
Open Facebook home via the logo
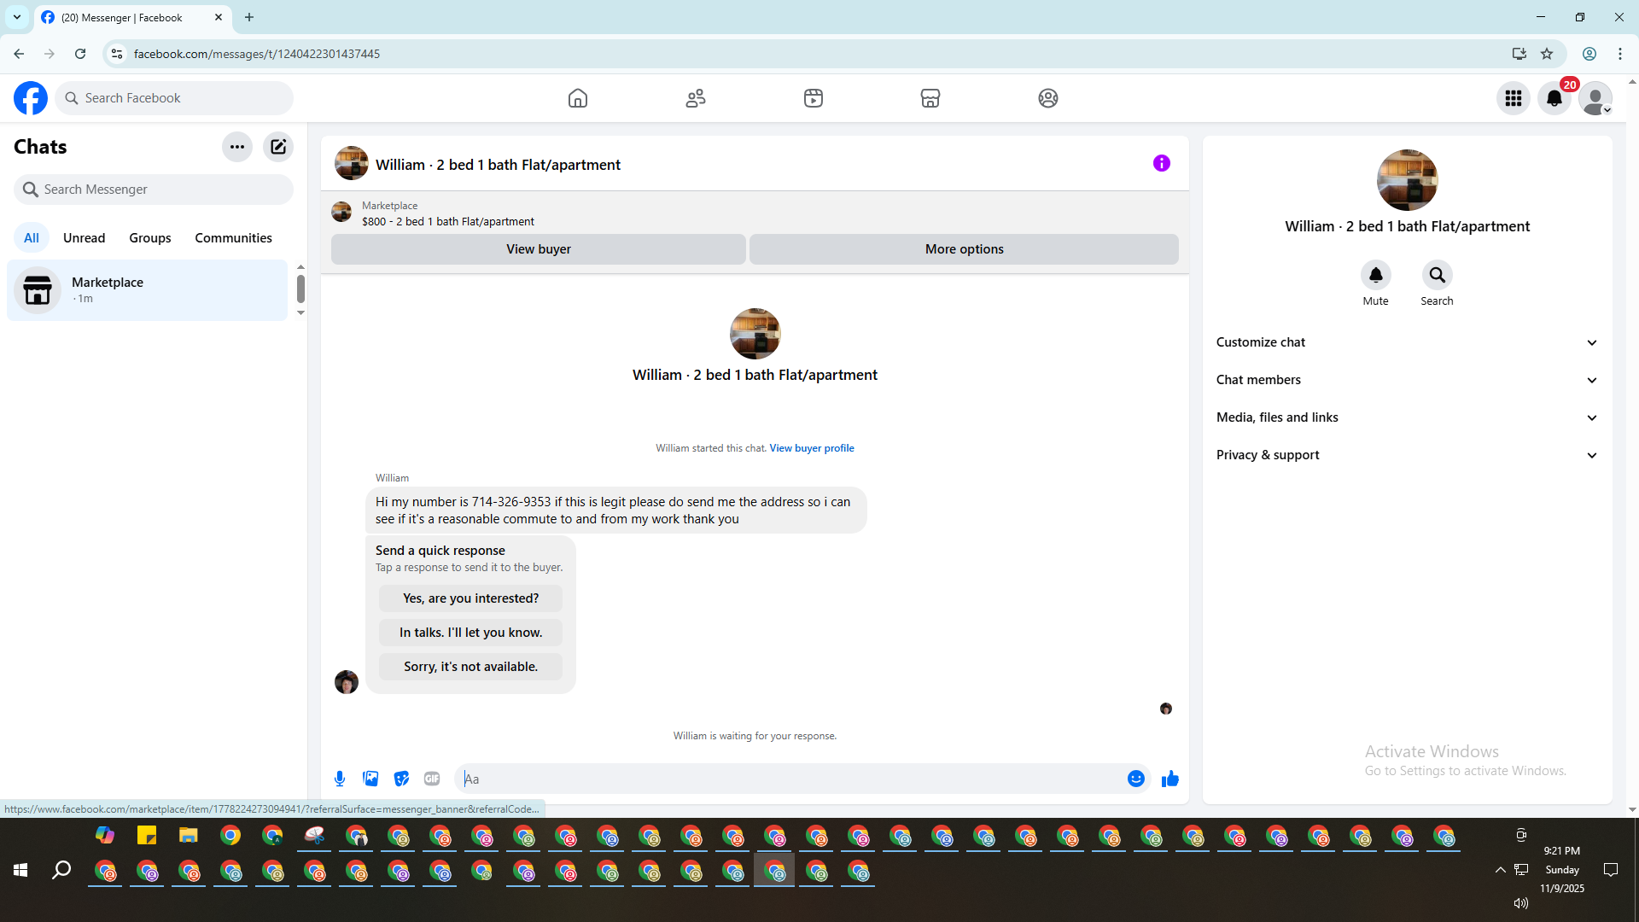(31, 98)
